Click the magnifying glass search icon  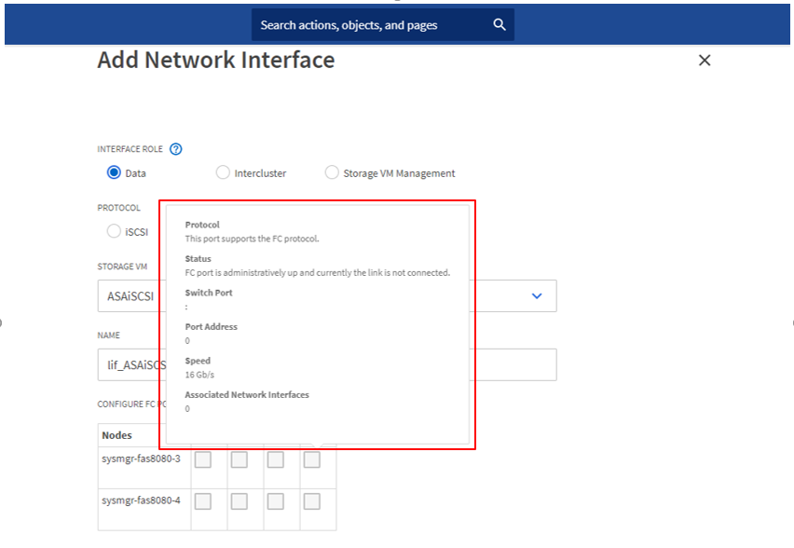coord(500,25)
